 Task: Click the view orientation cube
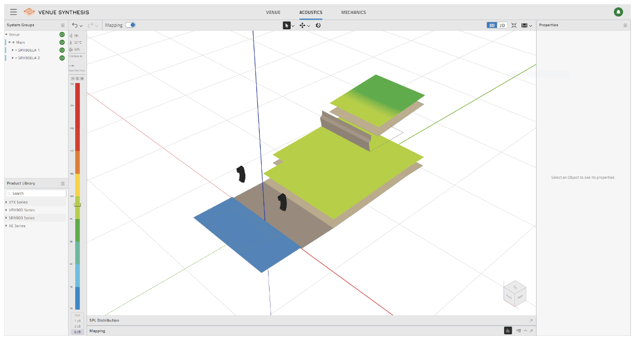click(515, 294)
